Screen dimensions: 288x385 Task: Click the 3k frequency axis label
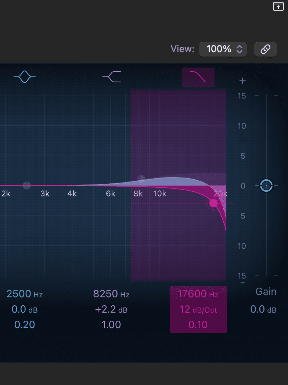pos(45,194)
